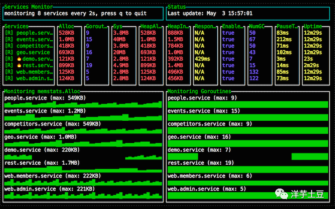
Task: Click the Respon… column header
Action: tap(206, 26)
